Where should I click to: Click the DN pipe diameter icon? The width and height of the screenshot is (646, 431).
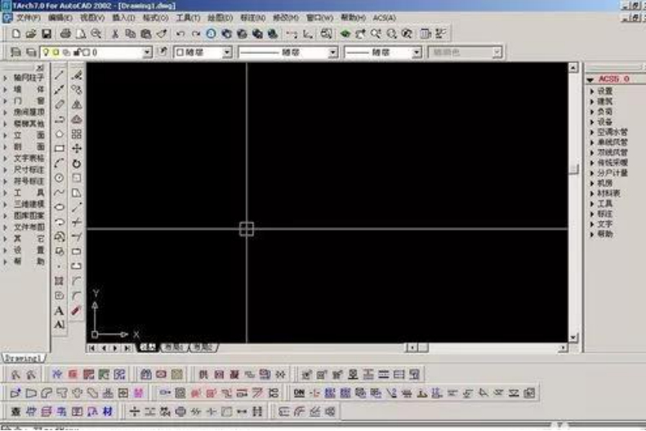(x=299, y=393)
